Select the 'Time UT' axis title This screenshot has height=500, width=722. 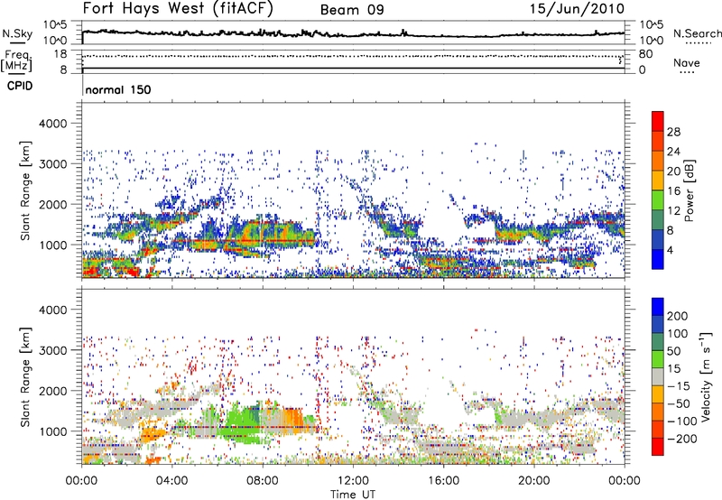(x=353, y=495)
